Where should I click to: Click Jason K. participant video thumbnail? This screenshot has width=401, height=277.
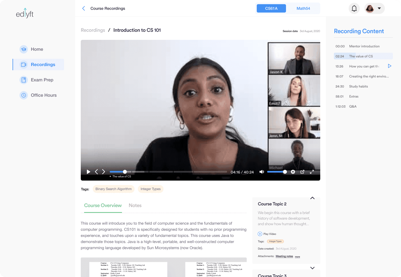coord(294,59)
